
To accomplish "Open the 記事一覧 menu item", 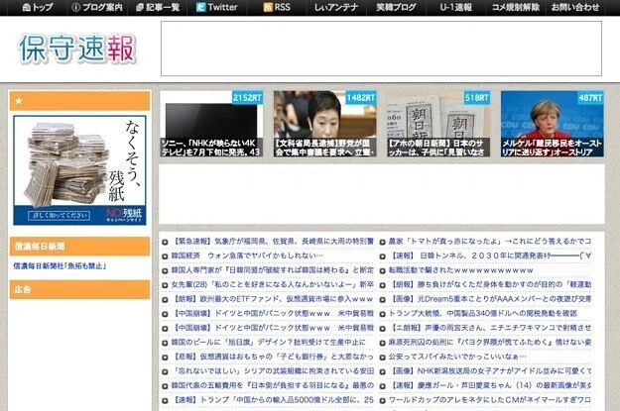I will [x=158, y=7].
